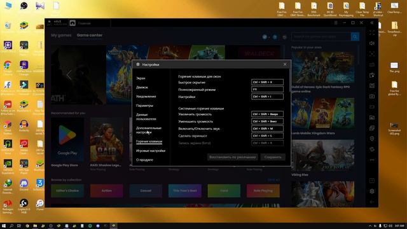Open Lords Mobile: Kingdom Wars thumbnail
The width and height of the screenshot is (407, 229).
click(x=323, y=113)
